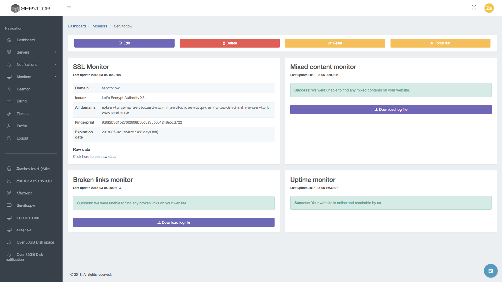Click bell icon beside Over 50GB Disk space
The width and height of the screenshot is (502, 282).
pos(9,242)
